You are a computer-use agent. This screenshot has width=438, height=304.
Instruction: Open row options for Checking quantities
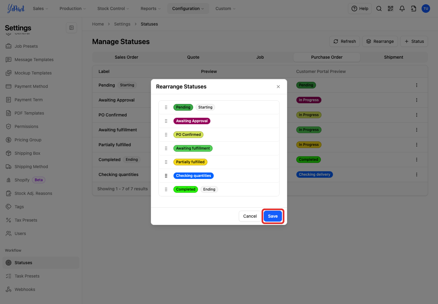(417, 174)
